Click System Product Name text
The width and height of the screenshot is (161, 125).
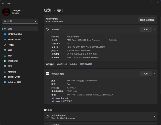[x=54, y=21]
